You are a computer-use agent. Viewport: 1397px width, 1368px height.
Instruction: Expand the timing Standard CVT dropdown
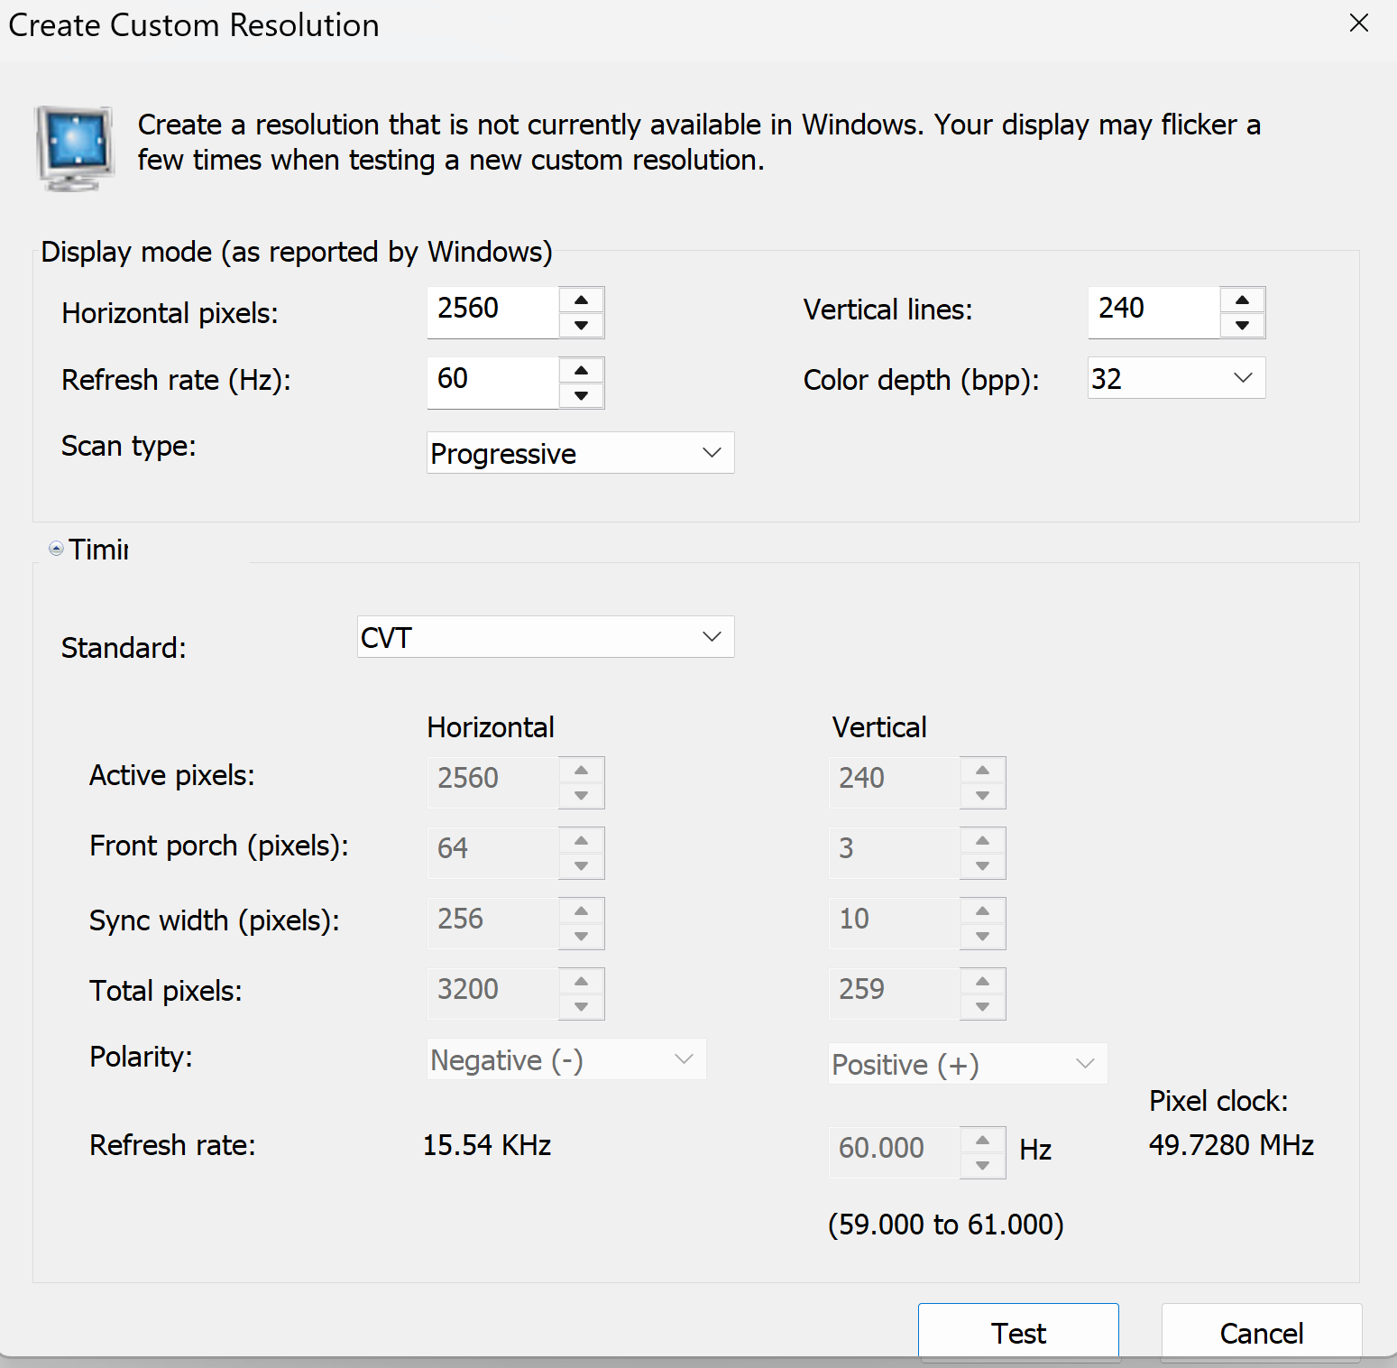tap(545, 637)
